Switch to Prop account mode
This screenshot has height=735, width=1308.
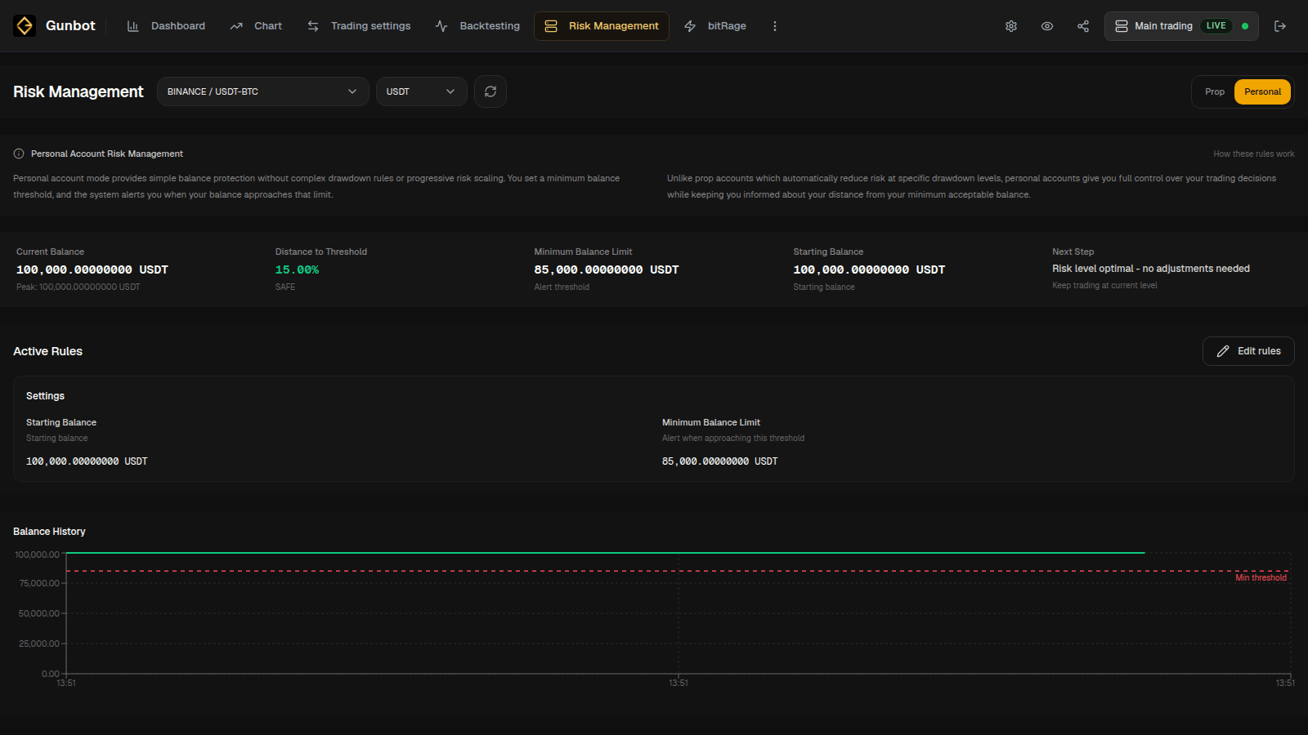pos(1215,91)
